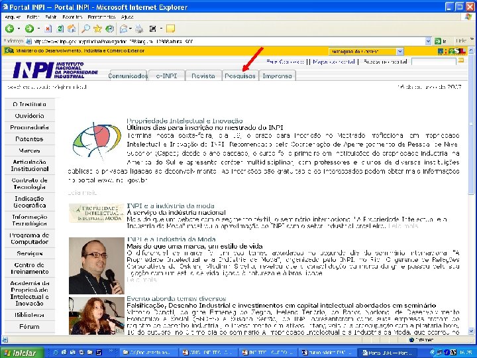
Task: Switch to the Comunicados tab
Action: point(128,76)
